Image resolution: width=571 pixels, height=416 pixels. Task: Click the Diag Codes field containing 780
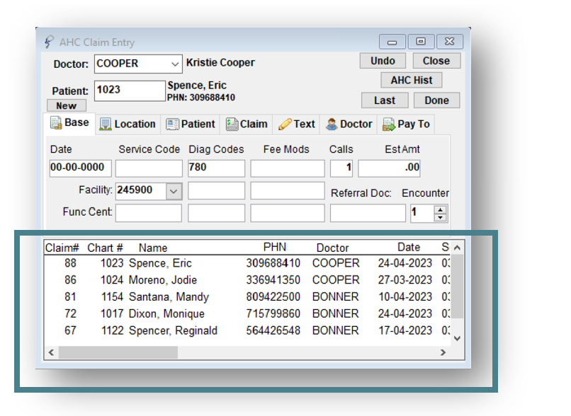pos(216,168)
